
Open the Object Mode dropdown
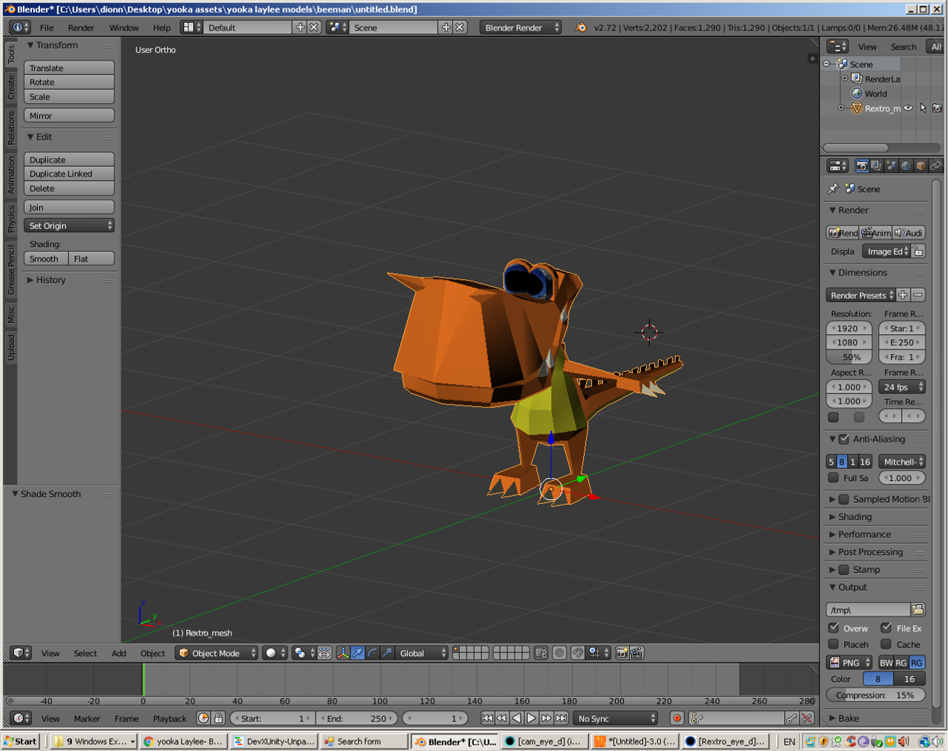coord(217,653)
